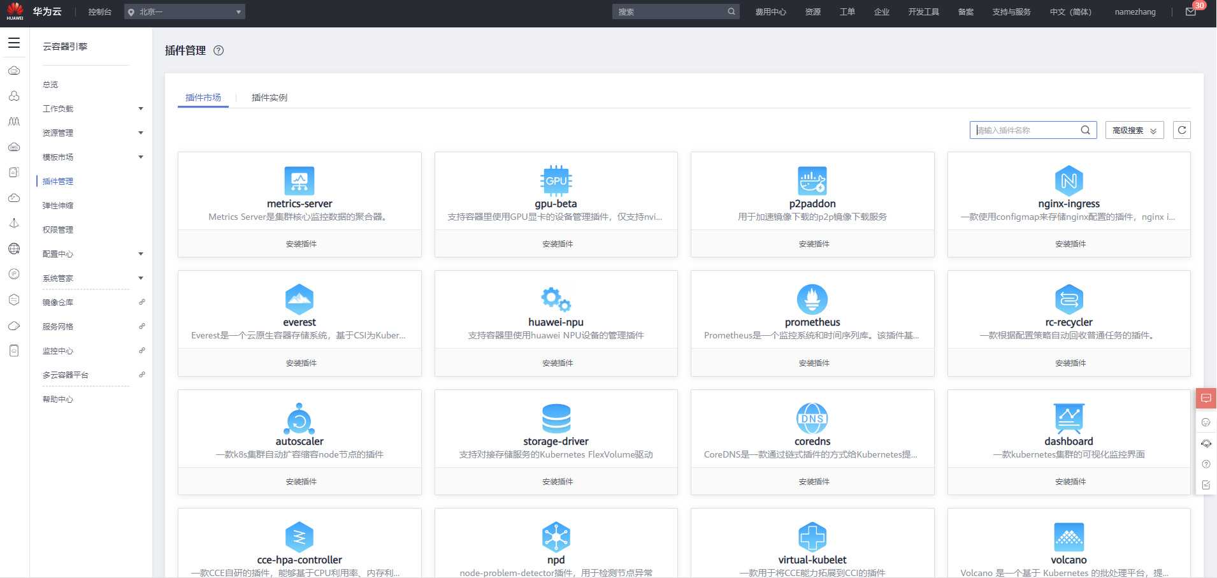Click the Huawei Cloud logo
Viewport: 1217px width, 578px height.
(x=15, y=11)
